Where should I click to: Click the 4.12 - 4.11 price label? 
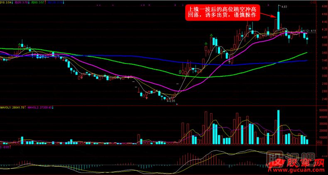(310, 31)
